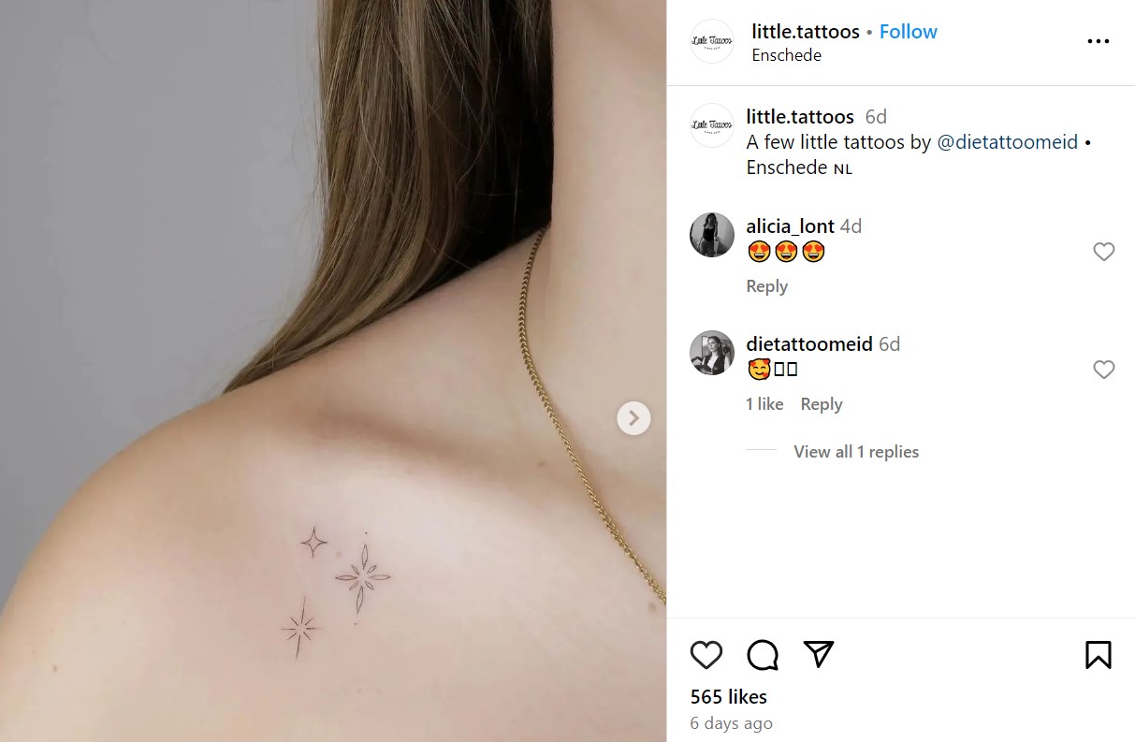Viewport: 1135px width, 742px height.
Task: Select the little.tattoos username in the caption
Action: tap(799, 116)
